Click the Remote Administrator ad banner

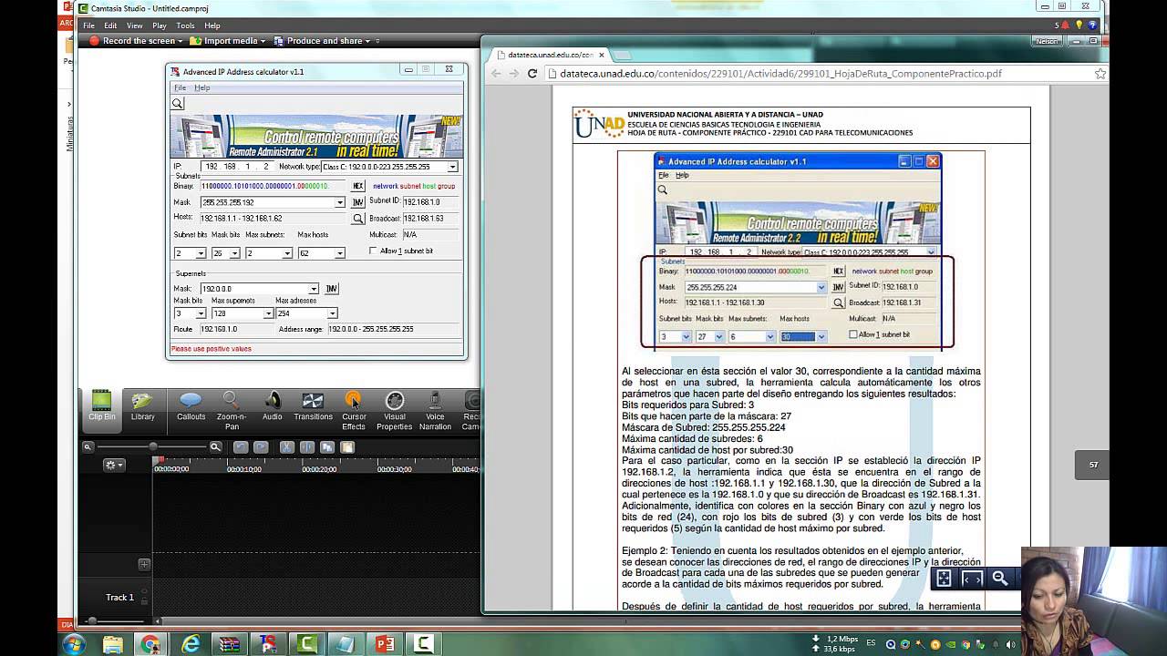pyautogui.click(x=315, y=136)
